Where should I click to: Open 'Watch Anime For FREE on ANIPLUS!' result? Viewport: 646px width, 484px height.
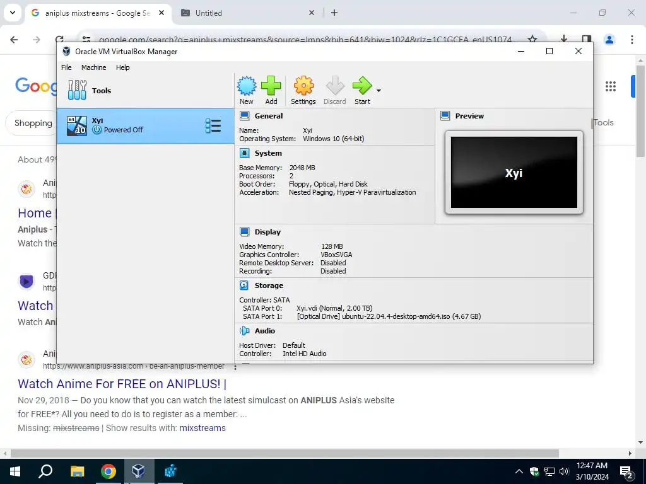tap(122, 384)
